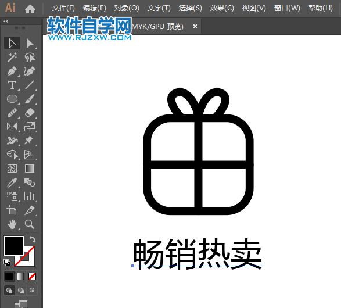The width and height of the screenshot is (341, 308).
Task: Enable Draw Behind mode
Action: pos(21,290)
